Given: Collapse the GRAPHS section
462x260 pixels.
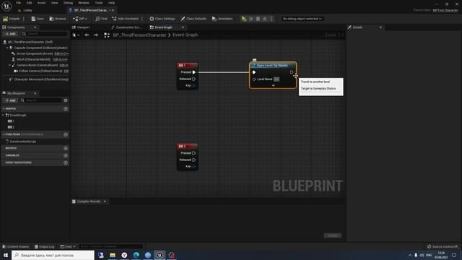Looking at the screenshot, I should point(4,109).
